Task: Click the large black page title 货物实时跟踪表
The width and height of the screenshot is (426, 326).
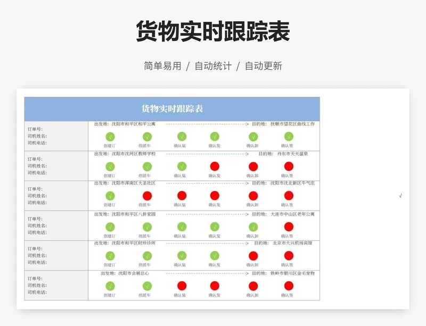Action: 213,31
